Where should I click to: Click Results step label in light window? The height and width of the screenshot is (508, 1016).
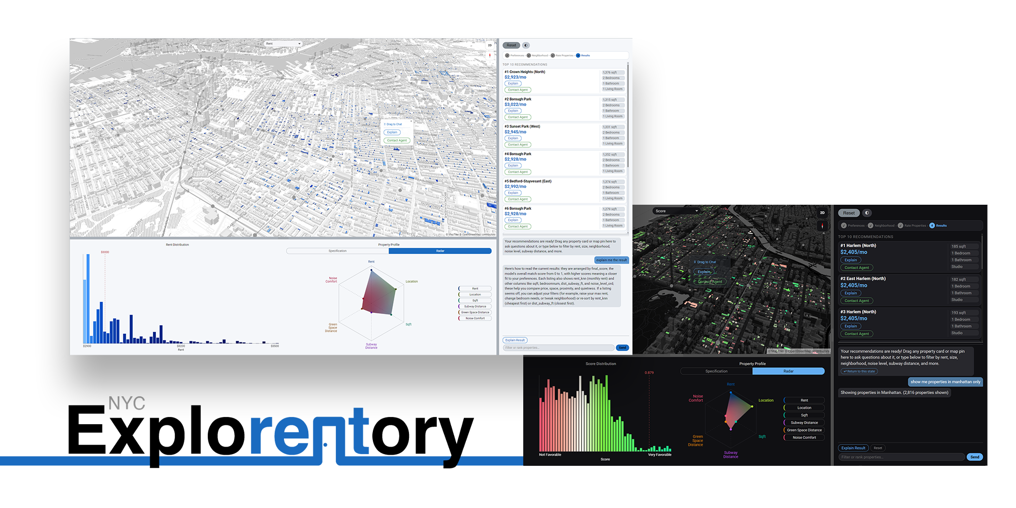[585, 55]
